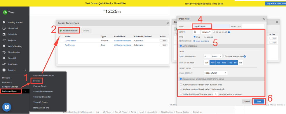Toggle Sat day button

240,63
